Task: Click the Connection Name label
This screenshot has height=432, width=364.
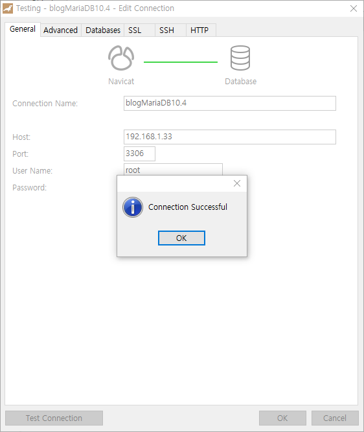Action: (x=45, y=104)
